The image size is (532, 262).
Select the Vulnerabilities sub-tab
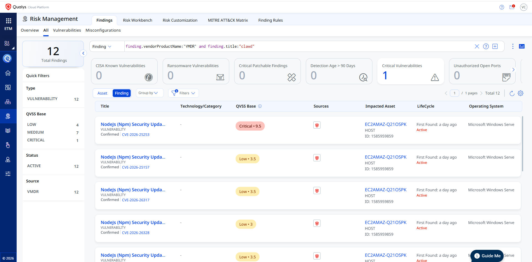(67, 30)
